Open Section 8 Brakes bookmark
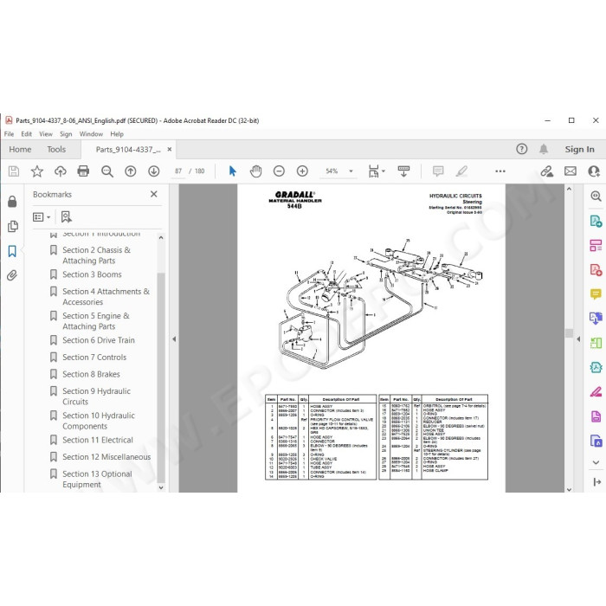This screenshot has height=606, width=606. pyautogui.click(x=91, y=374)
